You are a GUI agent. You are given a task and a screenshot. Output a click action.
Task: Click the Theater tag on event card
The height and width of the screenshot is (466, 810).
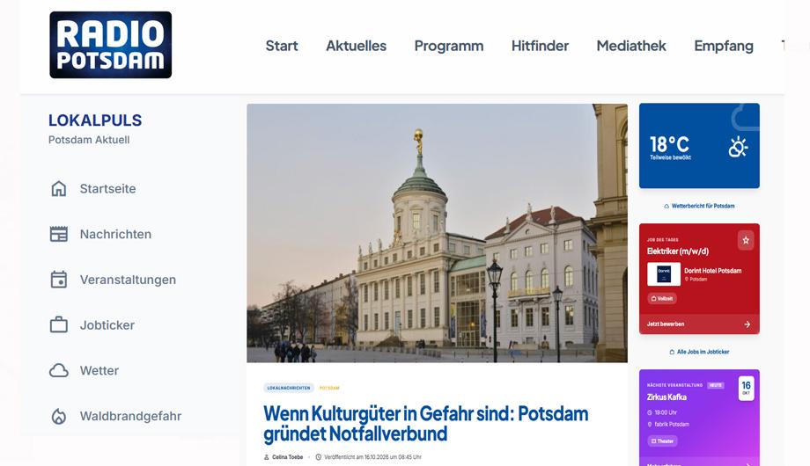(662, 441)
